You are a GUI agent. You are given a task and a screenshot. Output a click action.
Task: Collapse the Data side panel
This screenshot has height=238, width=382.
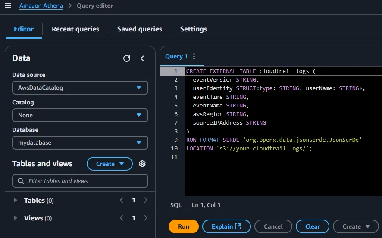142,58
